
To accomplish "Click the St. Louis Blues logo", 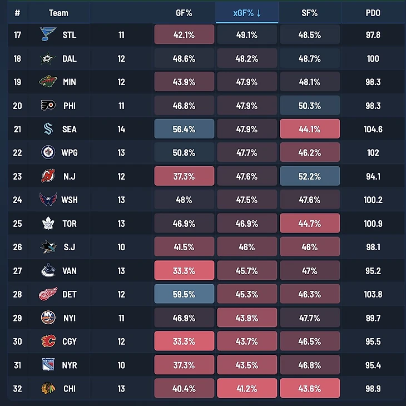I will click(x=48, y=34).
